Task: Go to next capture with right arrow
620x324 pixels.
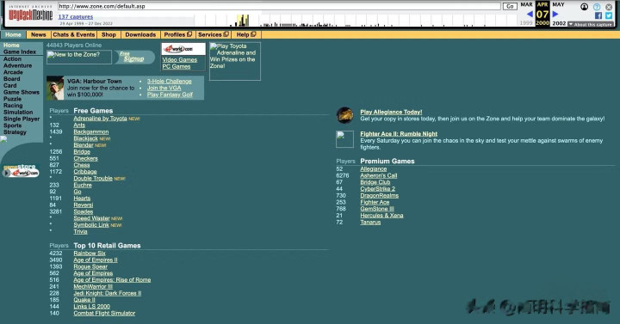Action: click(555, 15)
